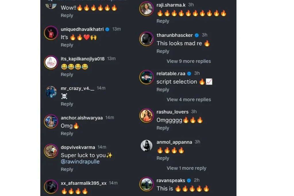
Task: Open anmol_appanna's black-and-white avatar
Action: [x=146, y=145]
